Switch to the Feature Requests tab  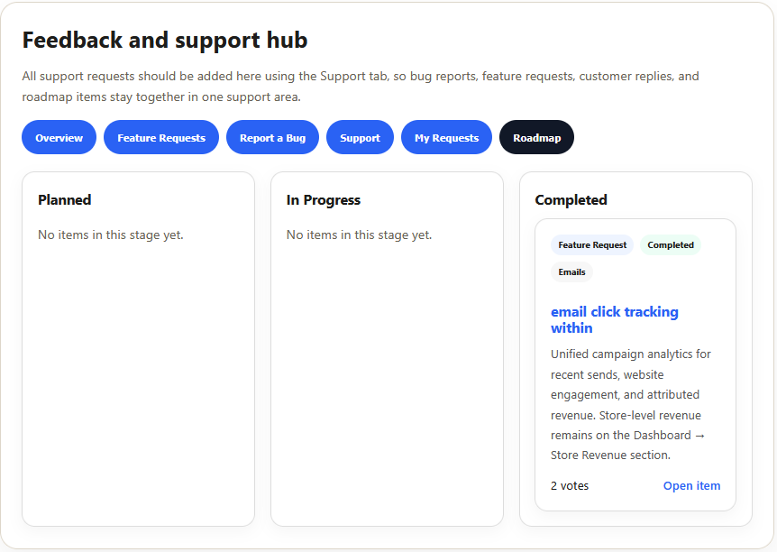point(161,137)
